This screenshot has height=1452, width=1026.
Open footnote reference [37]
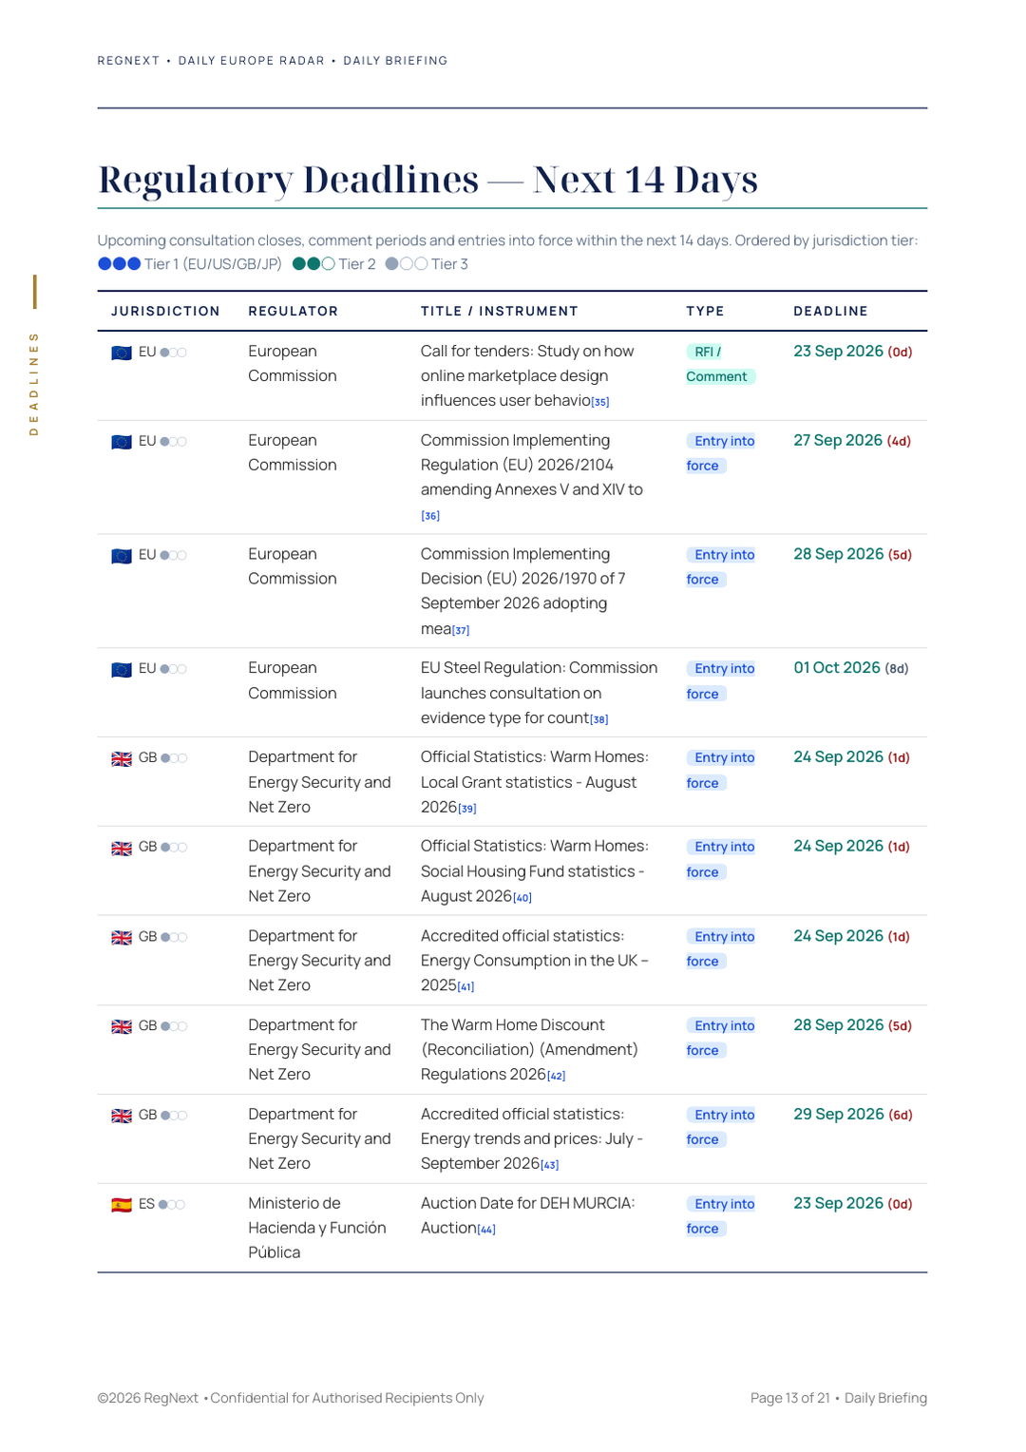pos(461,630)
